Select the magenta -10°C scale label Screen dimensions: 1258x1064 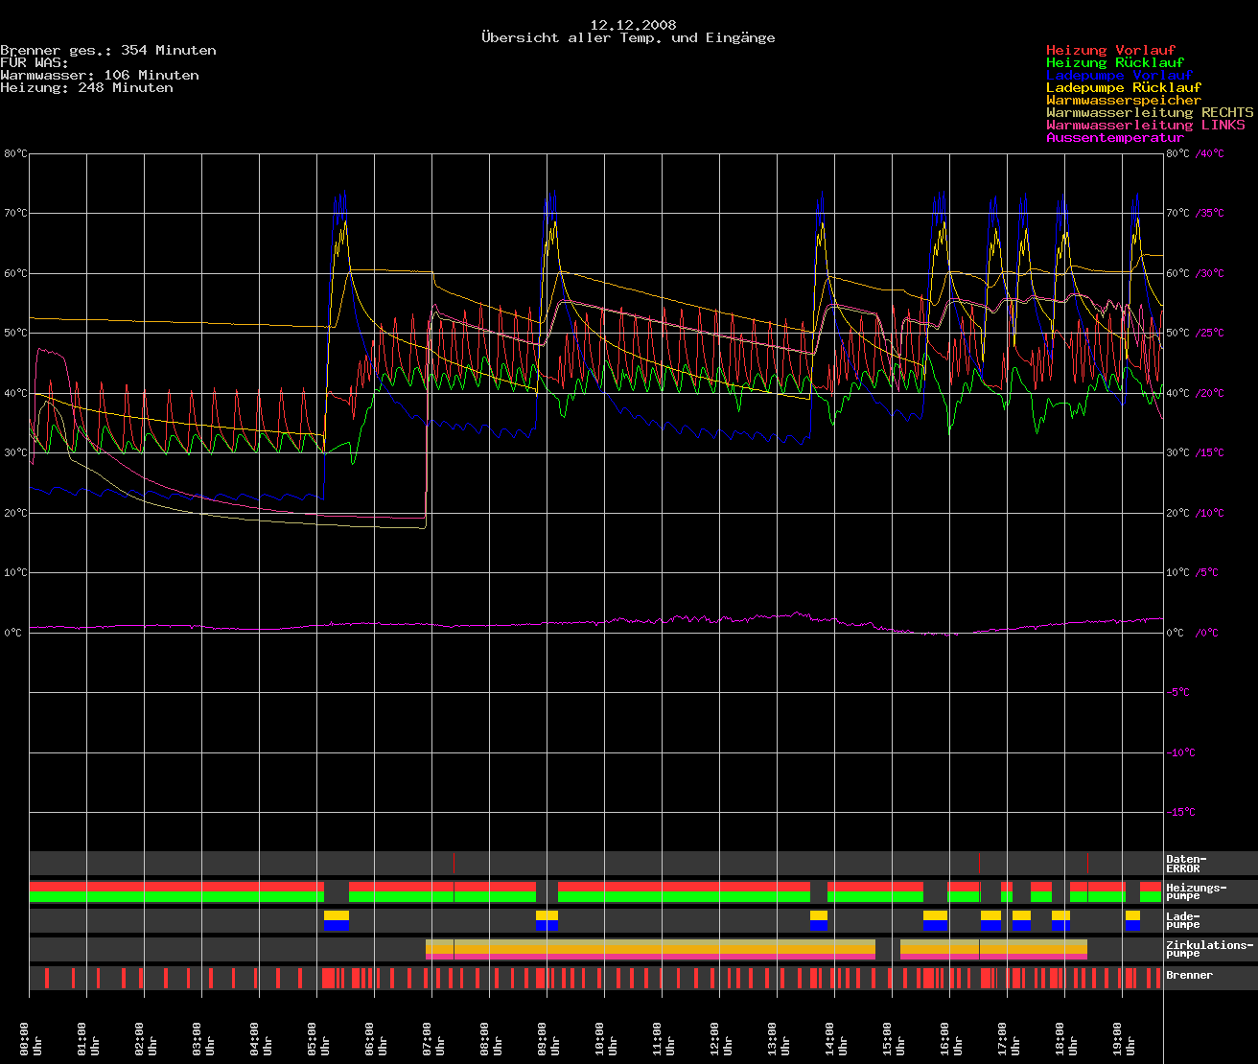(x=1180, y=752)
